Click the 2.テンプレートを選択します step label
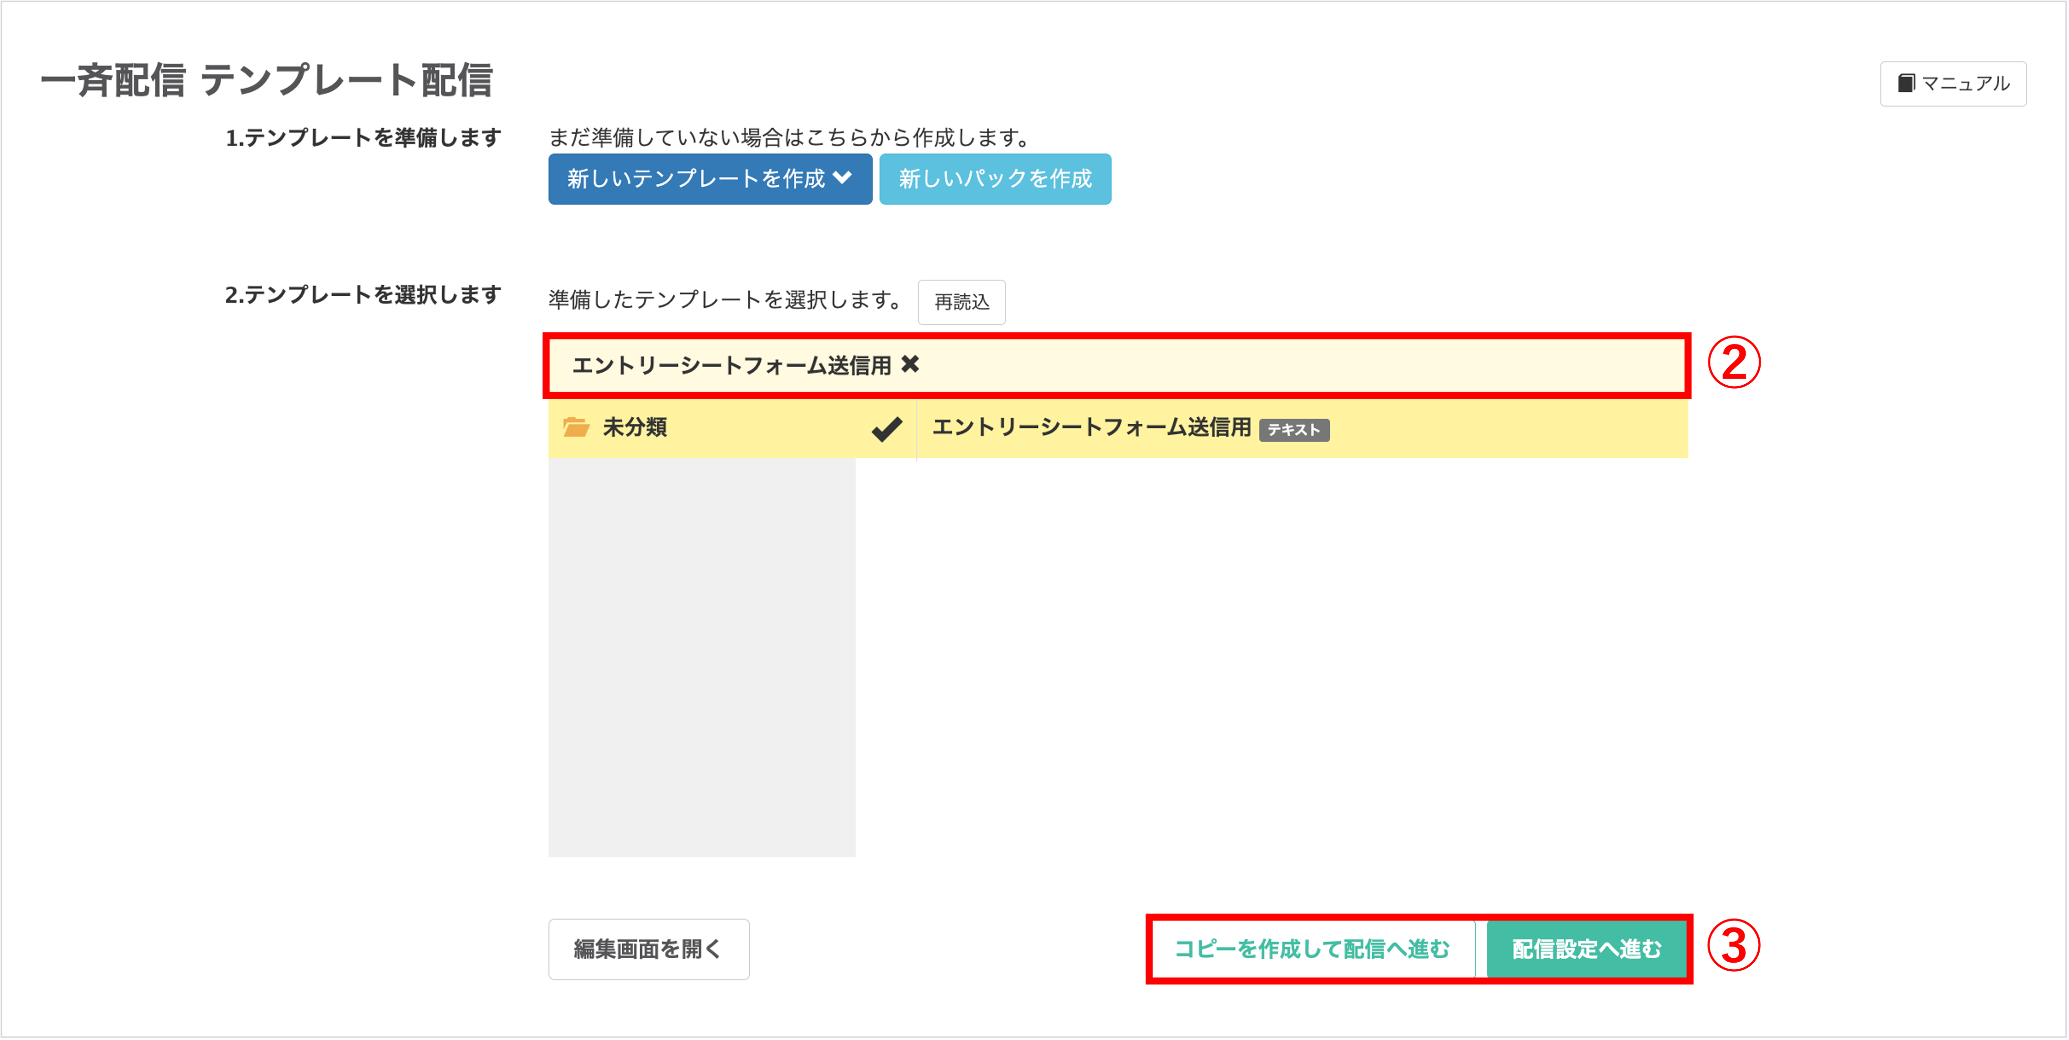 [x=363, y=295]
